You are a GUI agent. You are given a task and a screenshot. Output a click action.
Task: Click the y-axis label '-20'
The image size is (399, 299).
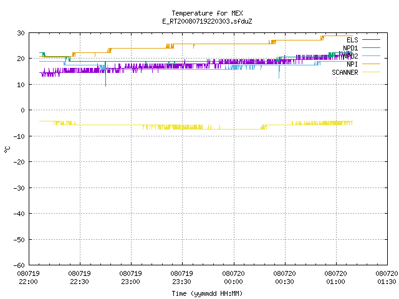pos(19,162)
